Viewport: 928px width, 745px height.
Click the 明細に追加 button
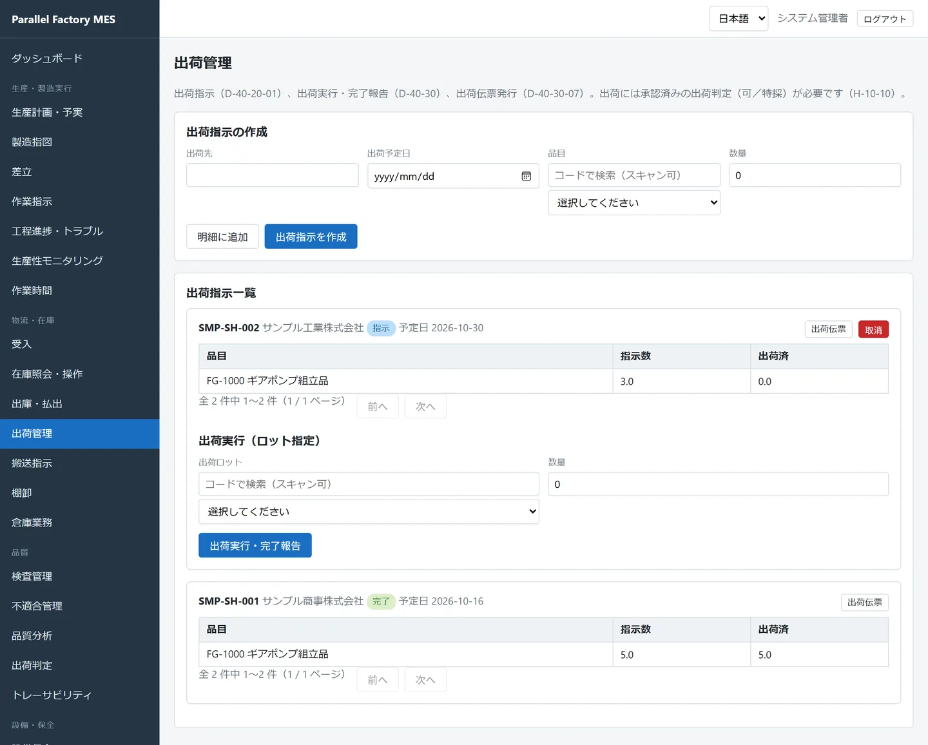[x=222, y=237]
